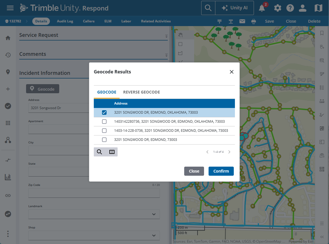The image size is (329, 244).
Task: Collapse the Service Request section
Action: click(x=166, y=36)
